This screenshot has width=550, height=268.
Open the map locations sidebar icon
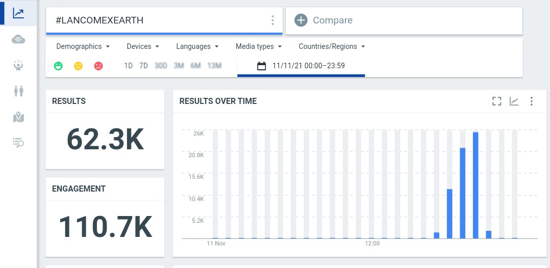coord(18,117)
